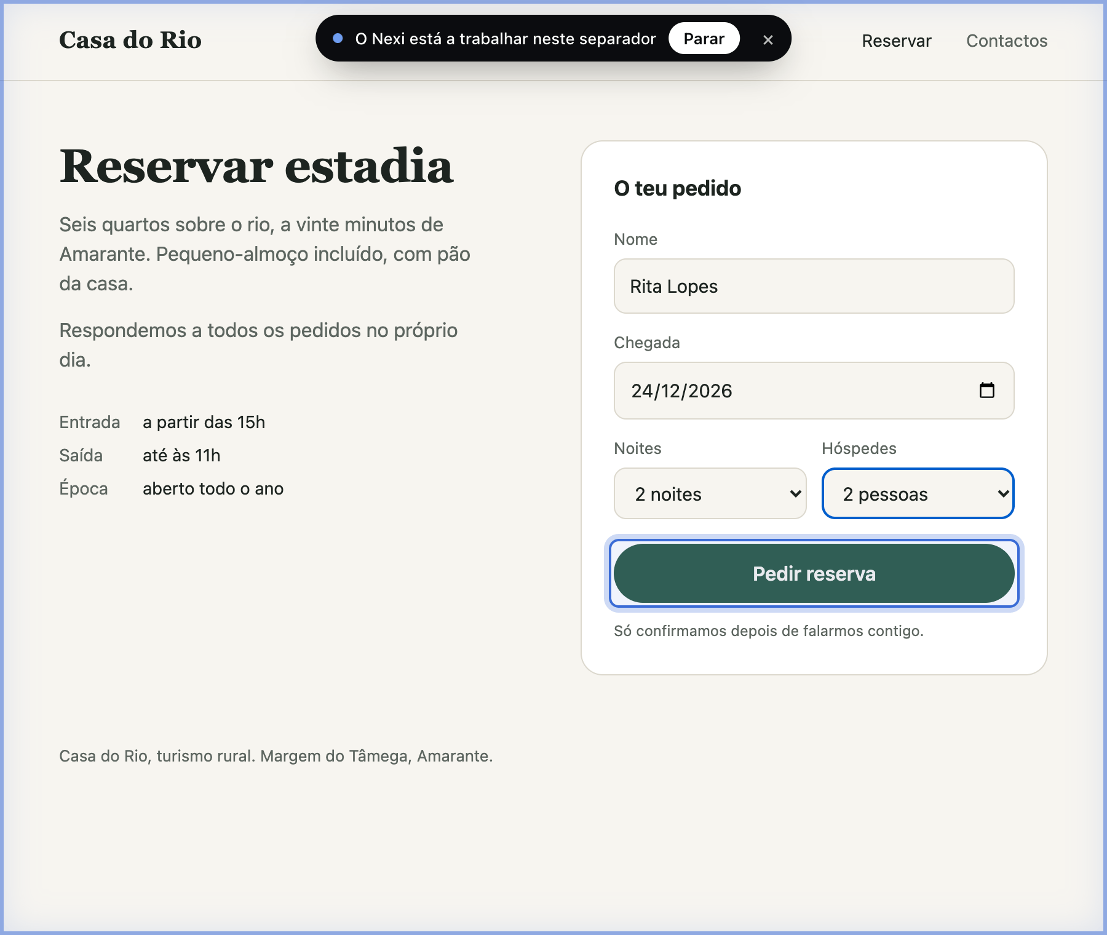Click the 'O teu pedido' form title

678,188
